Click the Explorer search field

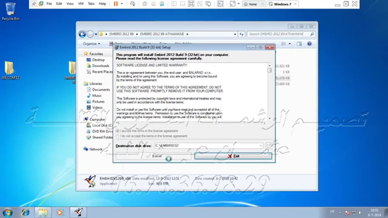(x=281, y=34)
